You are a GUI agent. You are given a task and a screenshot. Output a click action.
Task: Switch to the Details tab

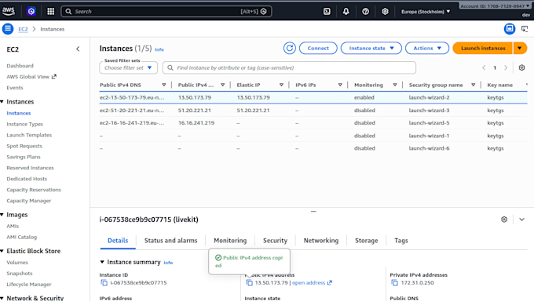tap(118, 241)
